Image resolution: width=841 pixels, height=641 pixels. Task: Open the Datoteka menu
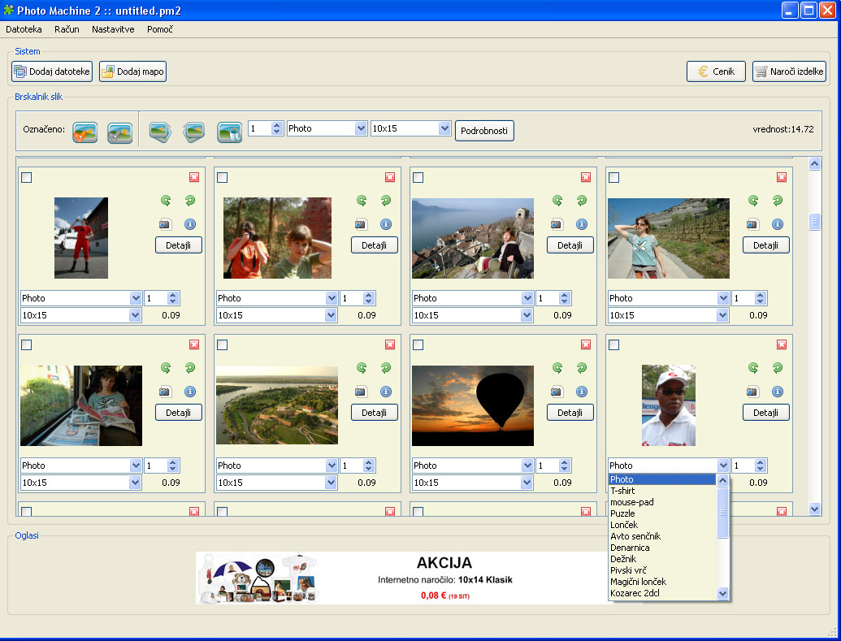(24, 29)
